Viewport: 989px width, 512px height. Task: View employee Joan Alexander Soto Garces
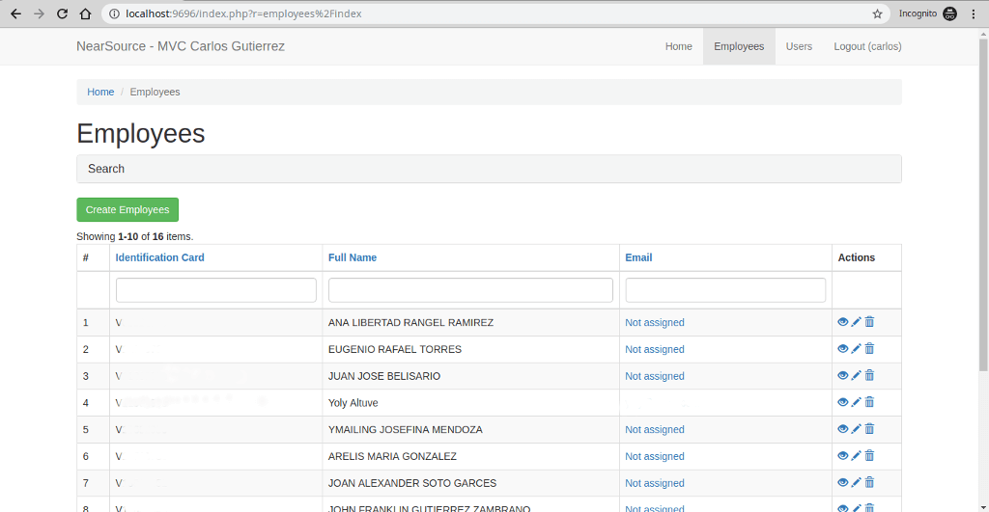(x=842, y=482)
